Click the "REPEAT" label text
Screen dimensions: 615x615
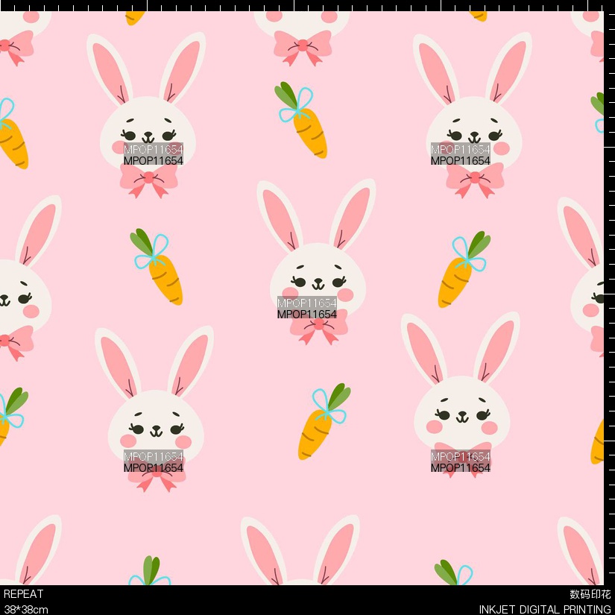point(24,594)
